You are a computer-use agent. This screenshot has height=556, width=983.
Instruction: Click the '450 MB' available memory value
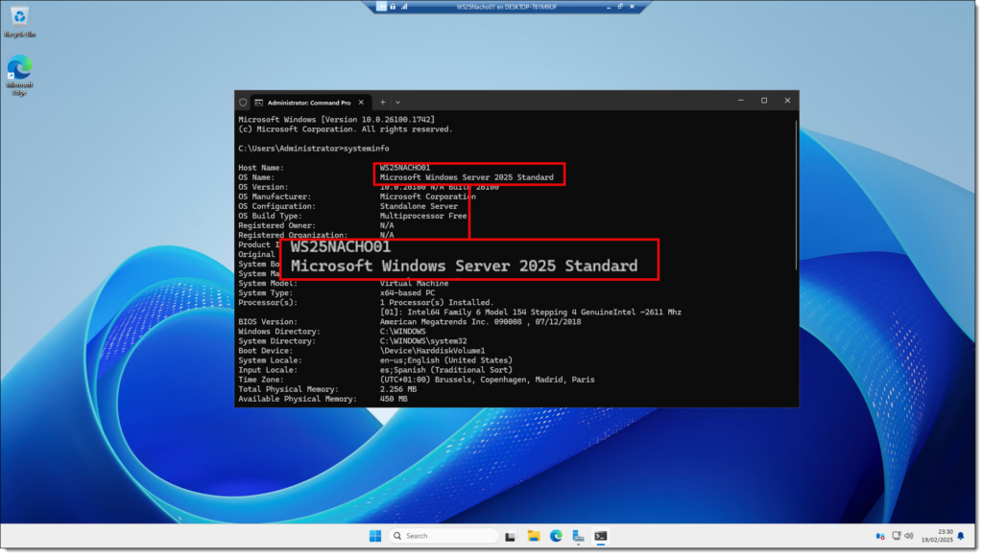pos(395,400)
